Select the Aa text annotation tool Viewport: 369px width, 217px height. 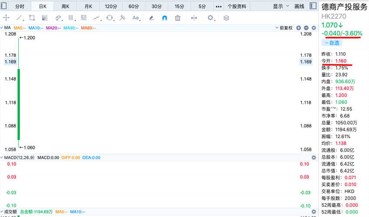tap(135, 18)
